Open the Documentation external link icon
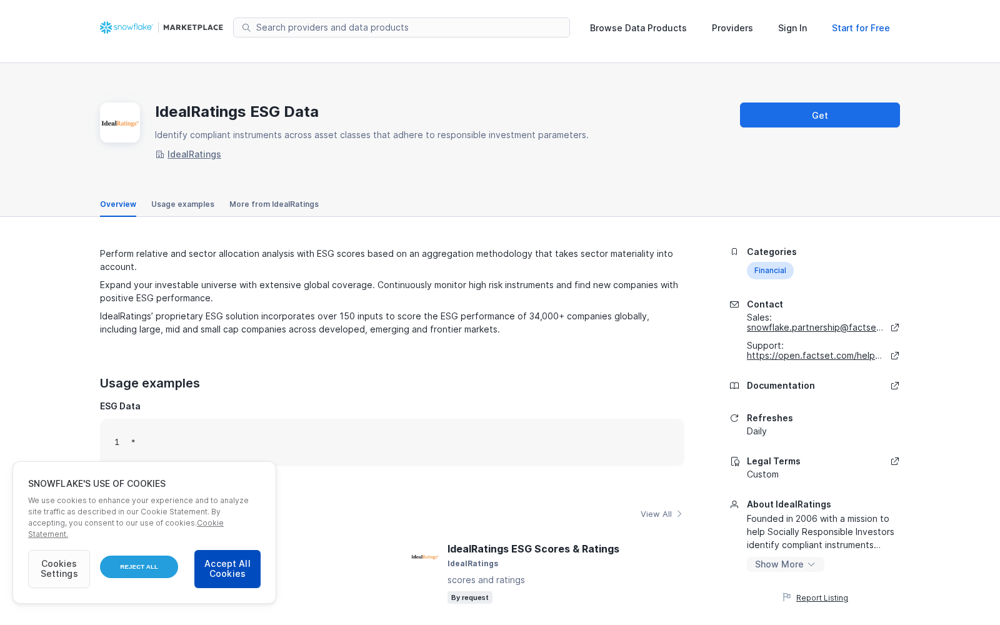Image resolution: width=1000 pixels, height=625 pixels. (895, 386)
